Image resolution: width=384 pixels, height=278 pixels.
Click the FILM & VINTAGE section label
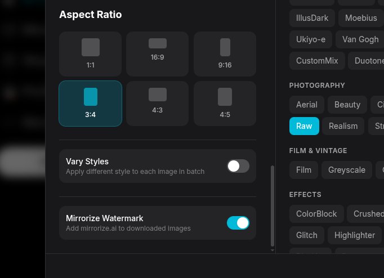pyautogui.click(x=318, y=151)
